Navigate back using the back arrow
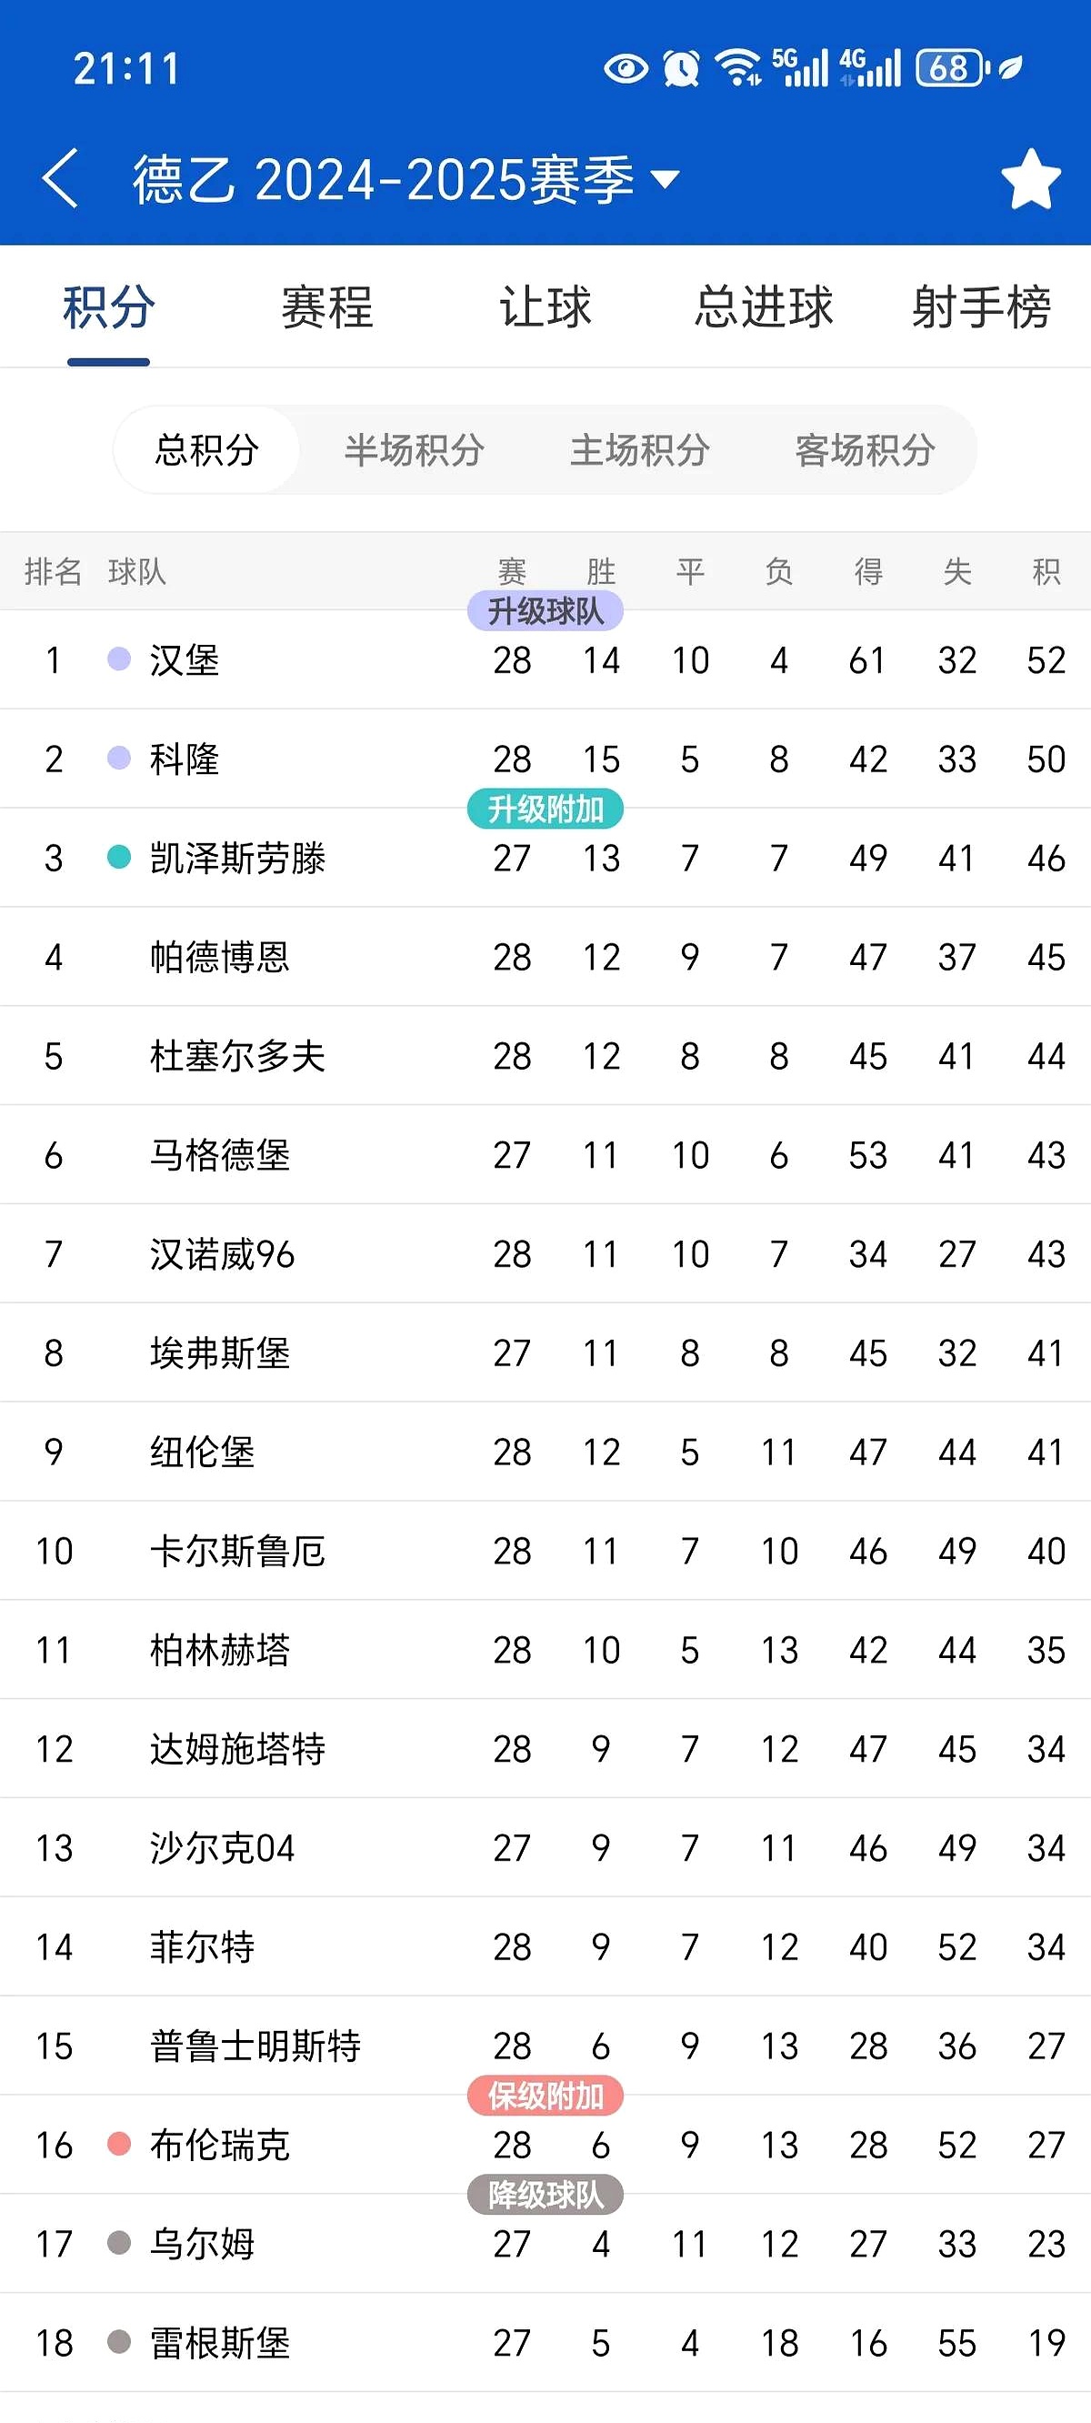This screenshot has width=1091, height=2423. (x=62, y=178)
